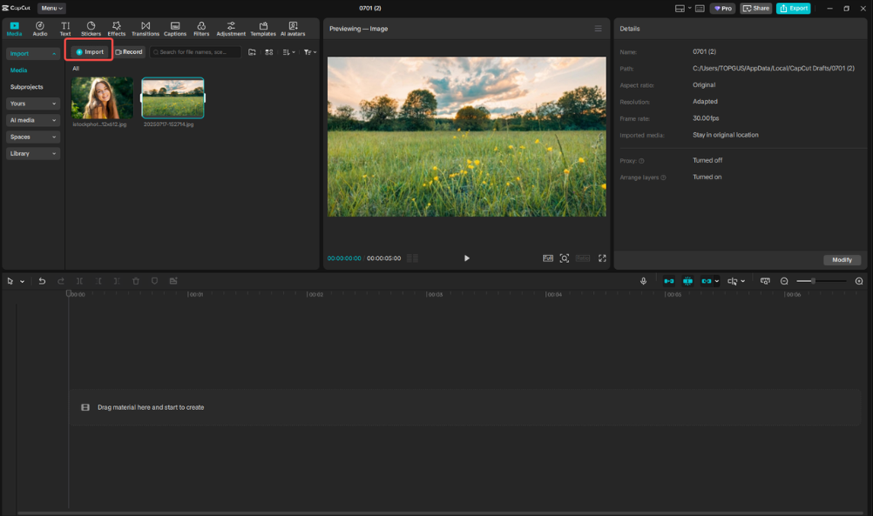Click the Undo arrow in the timeline toolbar
873x516 pixels.
click(41, 281)
